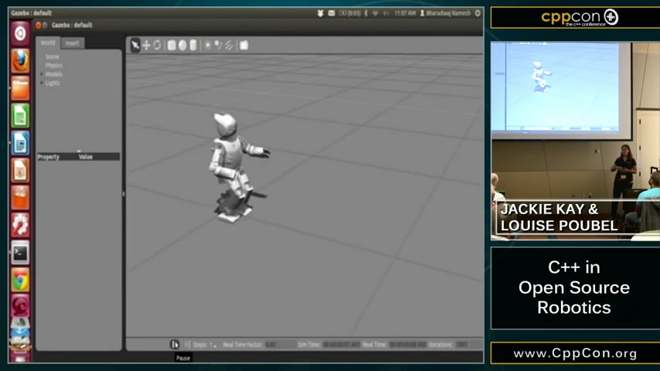Click the Real Time value field
Viewport: 660px width, 371px height.
pos(407,345)
